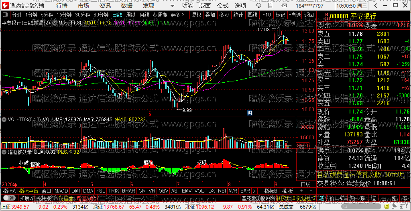This screenshot has height=211, width=411.
Task: Switch to 月线 monthly period
Action: click(144, 15)
